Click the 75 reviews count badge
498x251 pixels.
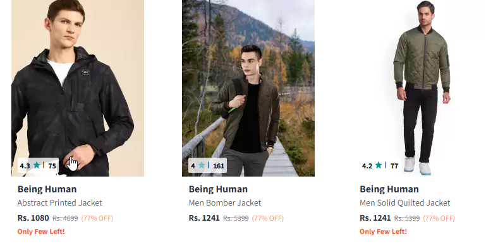click(52, 166)
